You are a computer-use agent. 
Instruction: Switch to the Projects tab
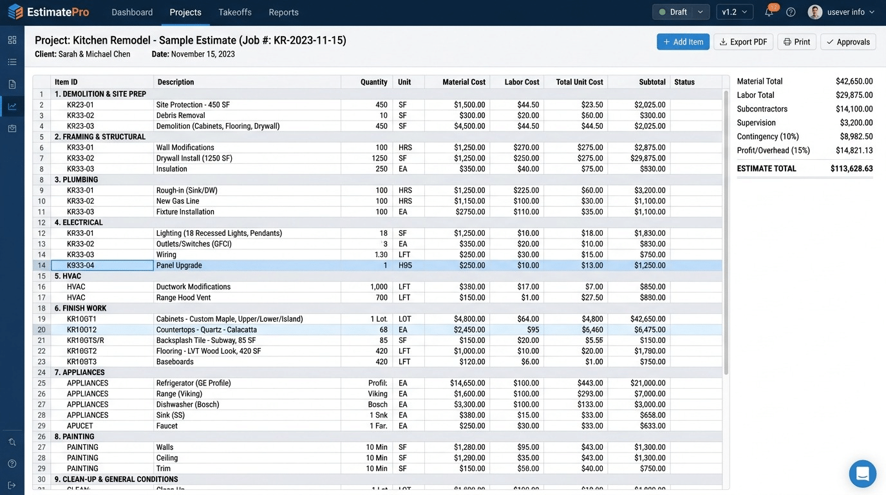coord(185,12)
